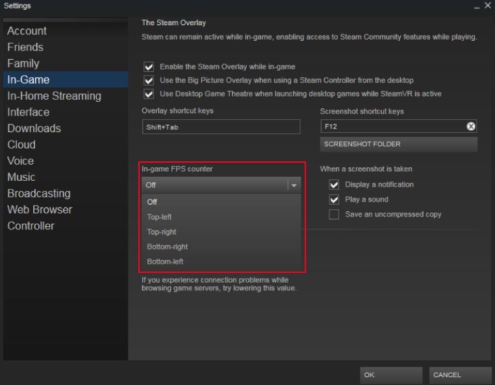Toggle Desktop Game Theatre for SteamVR checkbox
This screenshot has width=495, height=385.
[149, 94]
